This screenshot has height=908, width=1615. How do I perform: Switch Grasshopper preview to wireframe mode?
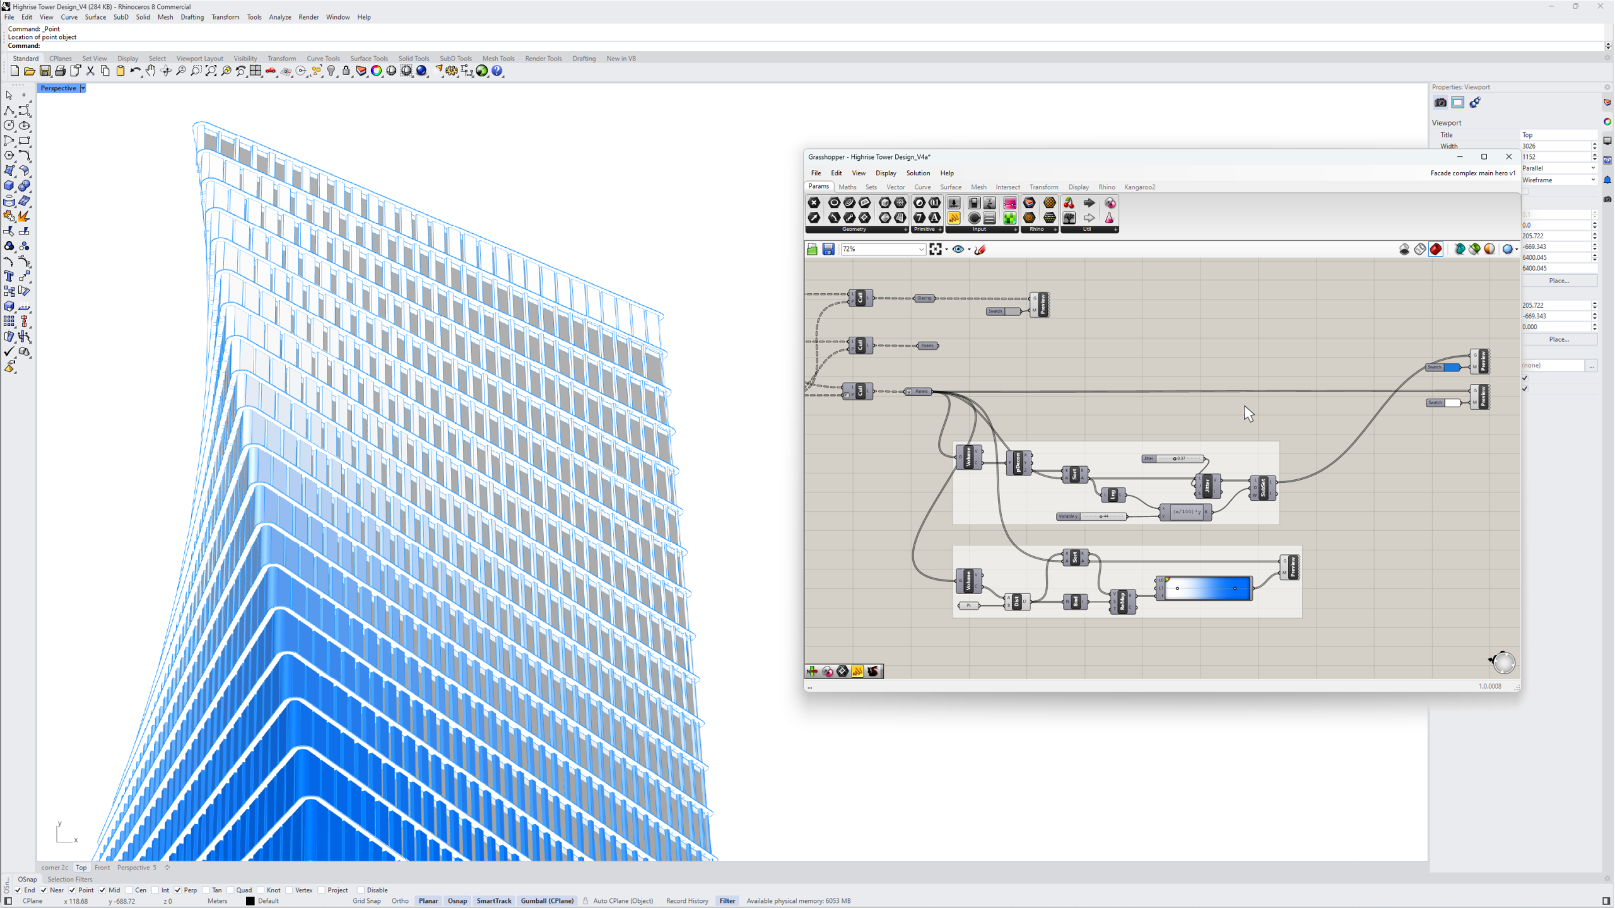point(1420,250)
